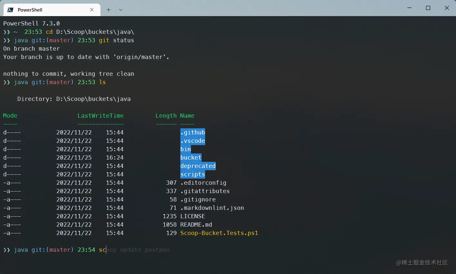Click the 2022/11/25 date of bucket

[x=74, y=158]
